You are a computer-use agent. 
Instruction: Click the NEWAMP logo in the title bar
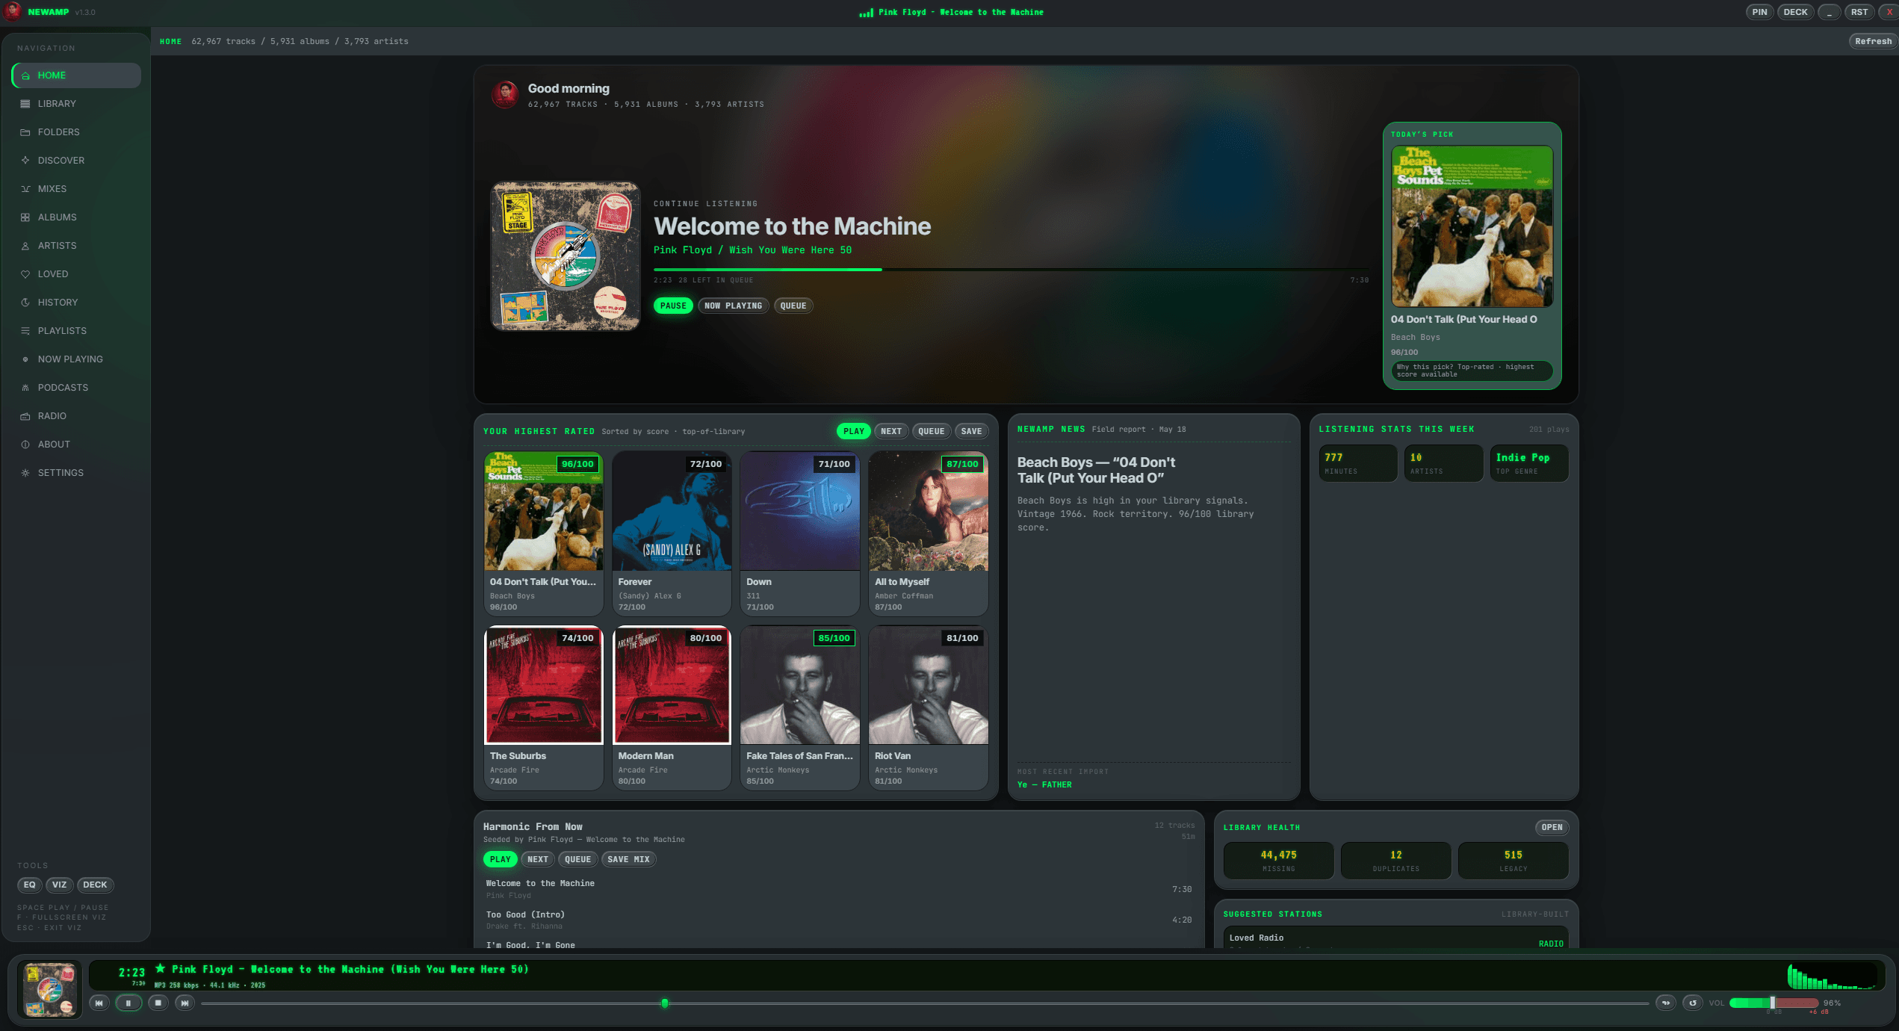(x=13, y=11)
